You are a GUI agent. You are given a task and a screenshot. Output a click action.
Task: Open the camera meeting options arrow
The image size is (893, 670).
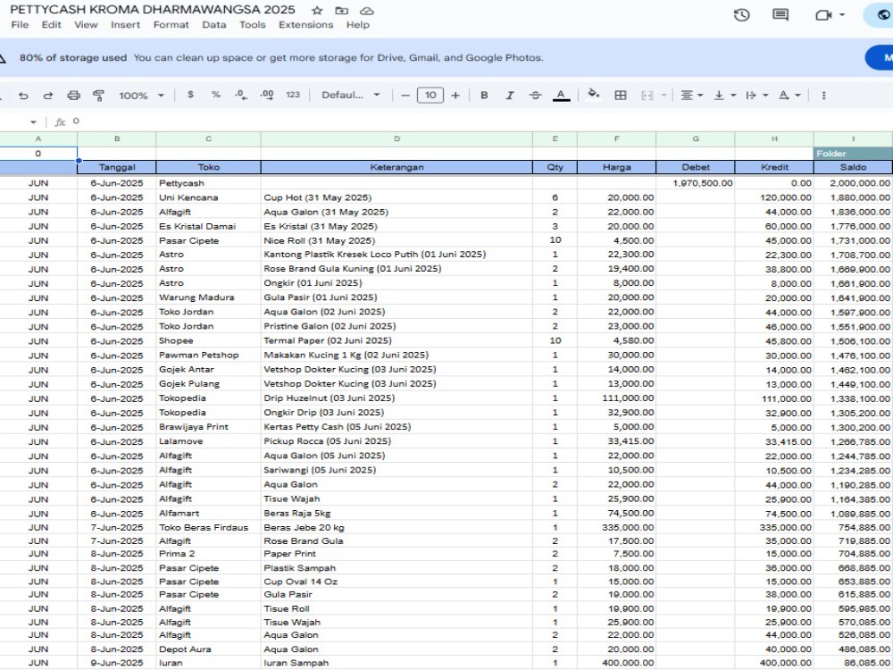pyautogui.click(x=842, y=15)
